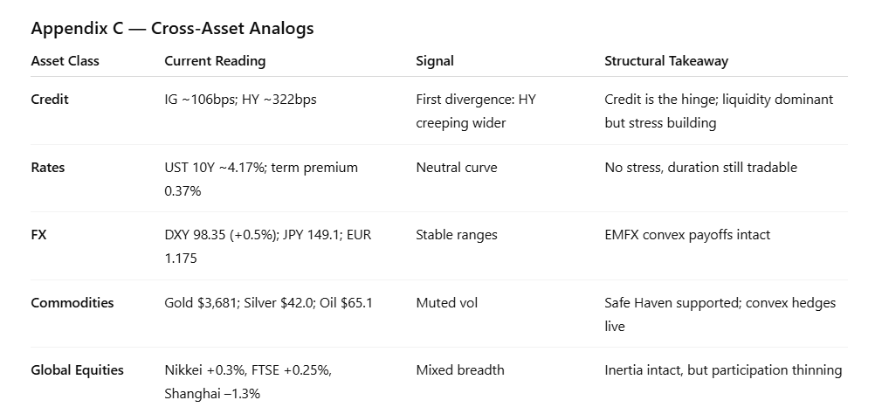Select the FX row label
The width and height of the screenshot is (875, 414).
[x=38, y=235]
